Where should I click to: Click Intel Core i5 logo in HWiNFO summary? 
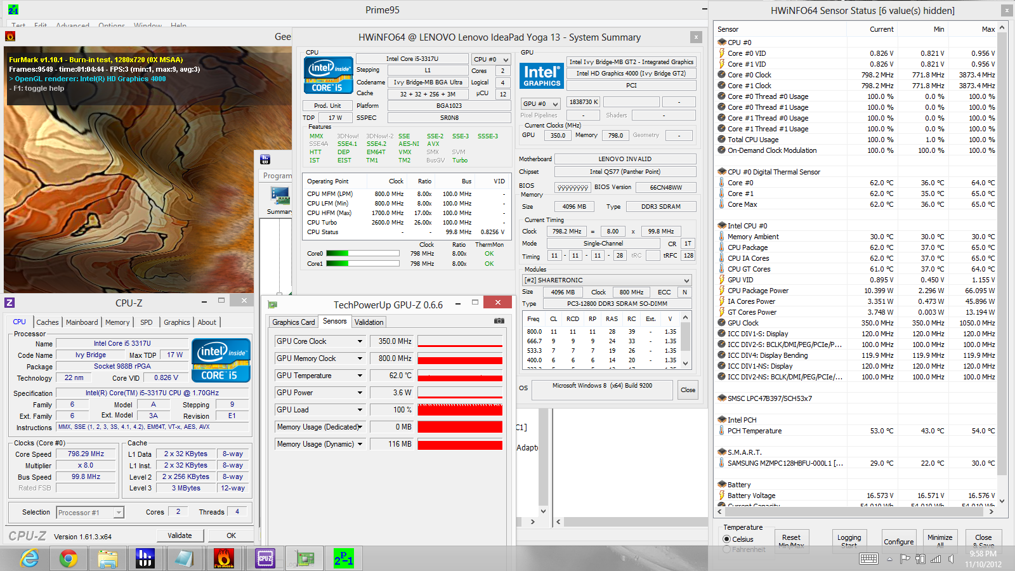tap(328, 75)
